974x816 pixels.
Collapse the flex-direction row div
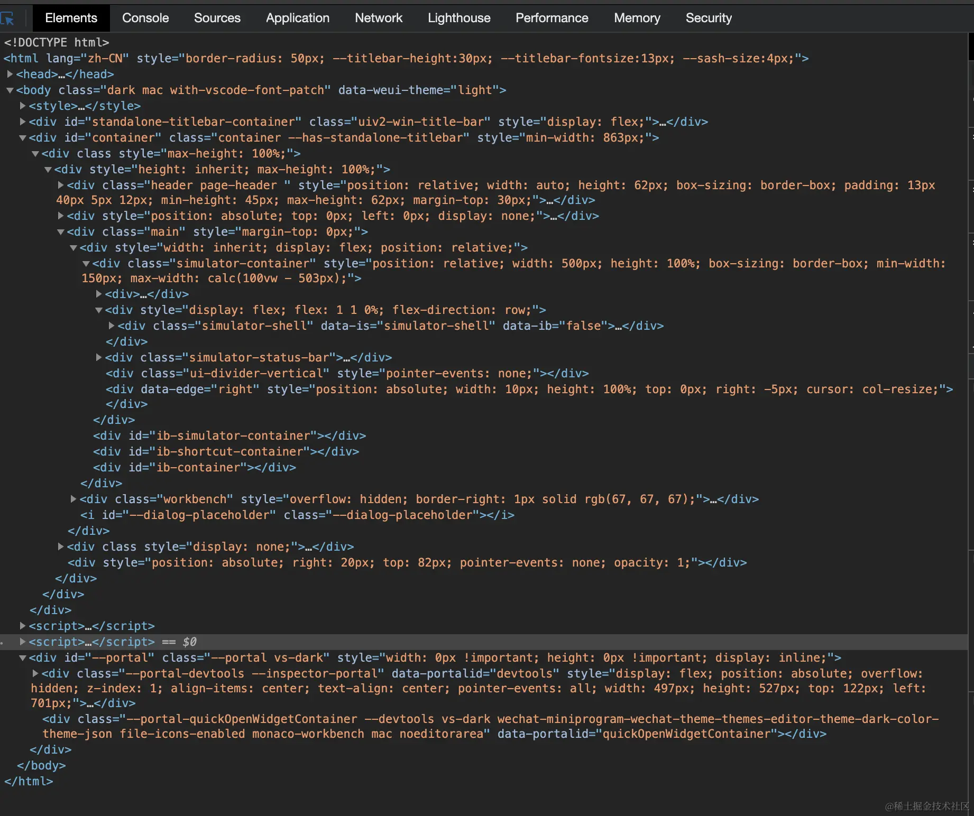[98, 310]
